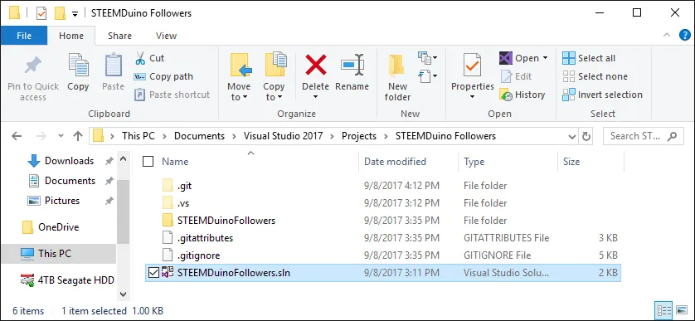Go to This PC in the breadcrumb path

click(x=139, y=136)
